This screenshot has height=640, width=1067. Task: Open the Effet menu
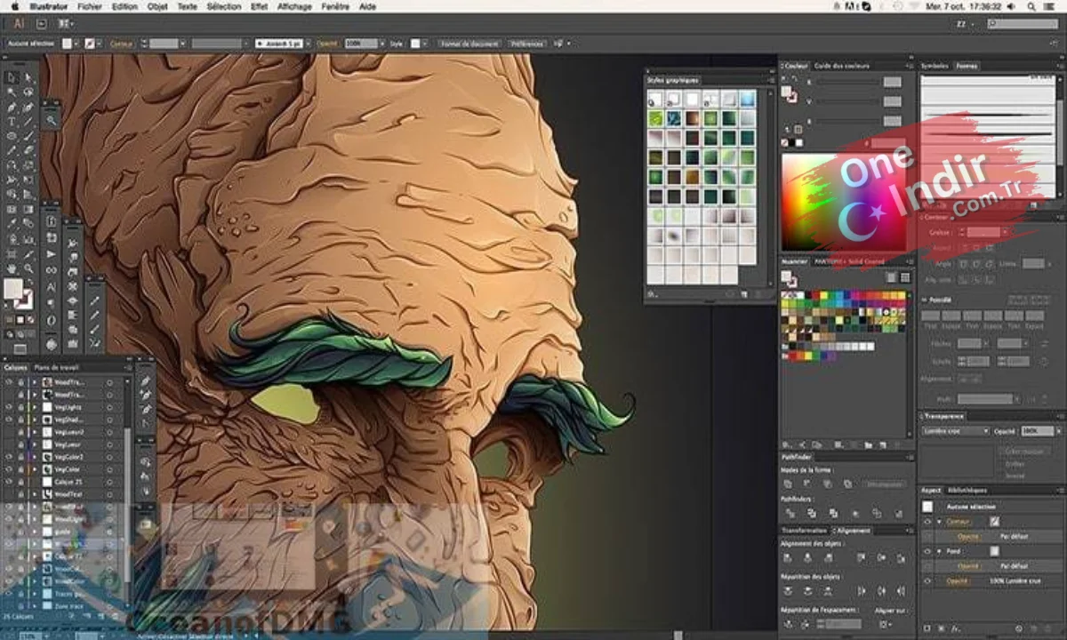[259, 5]
